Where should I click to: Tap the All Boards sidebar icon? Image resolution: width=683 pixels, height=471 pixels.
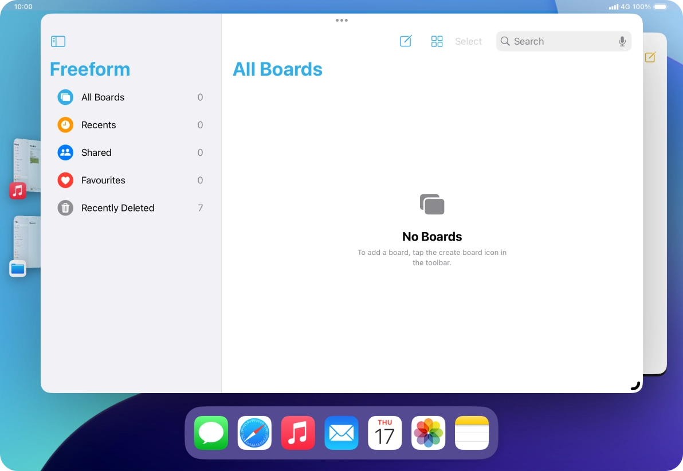pyautogui.click(x=65, y=97)
